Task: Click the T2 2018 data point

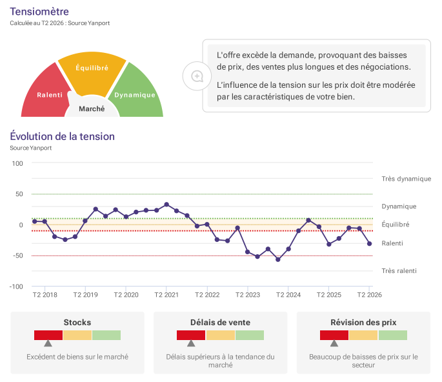Action: click(45, 221)
